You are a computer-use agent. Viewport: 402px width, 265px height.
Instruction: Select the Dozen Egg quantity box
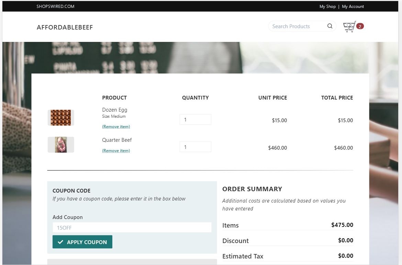tap(195, 119)
